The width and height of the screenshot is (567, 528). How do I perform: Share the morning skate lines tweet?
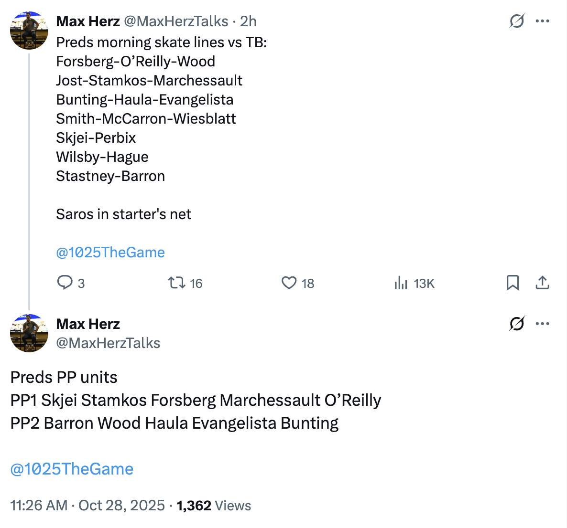[542, 283]
